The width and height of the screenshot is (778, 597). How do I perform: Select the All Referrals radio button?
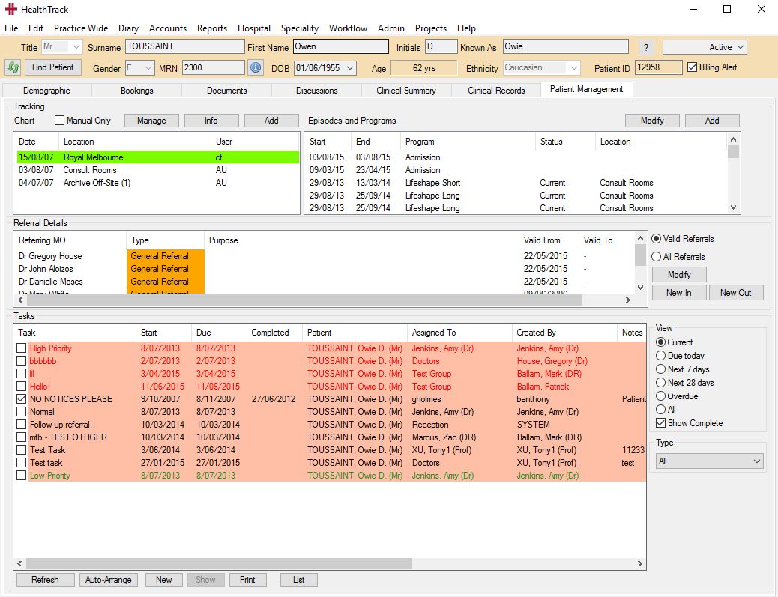pos(657,257)
